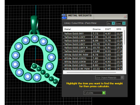Click the 10.03 grams value
This screenshot has width=140, height=105.
pyautogui.click(x=96, y=69)
